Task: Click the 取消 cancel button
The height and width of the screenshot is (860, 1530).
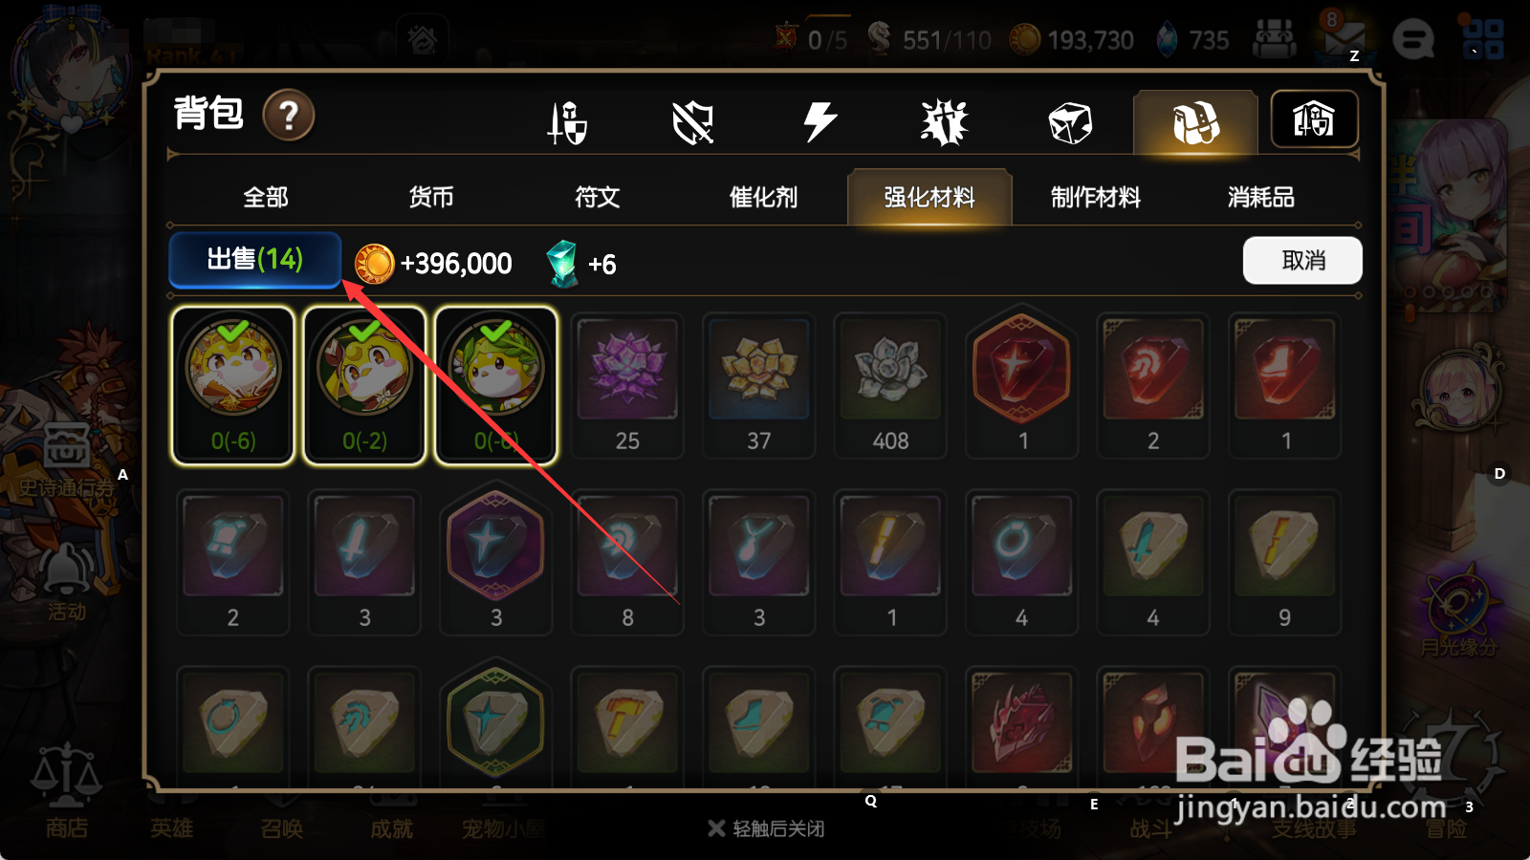Action: (x=1302, y=261)
